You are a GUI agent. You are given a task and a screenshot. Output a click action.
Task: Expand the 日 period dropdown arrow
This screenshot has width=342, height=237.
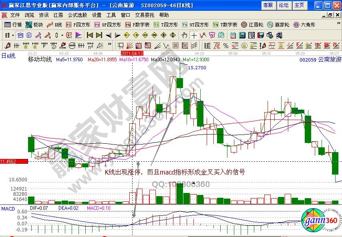13,35
